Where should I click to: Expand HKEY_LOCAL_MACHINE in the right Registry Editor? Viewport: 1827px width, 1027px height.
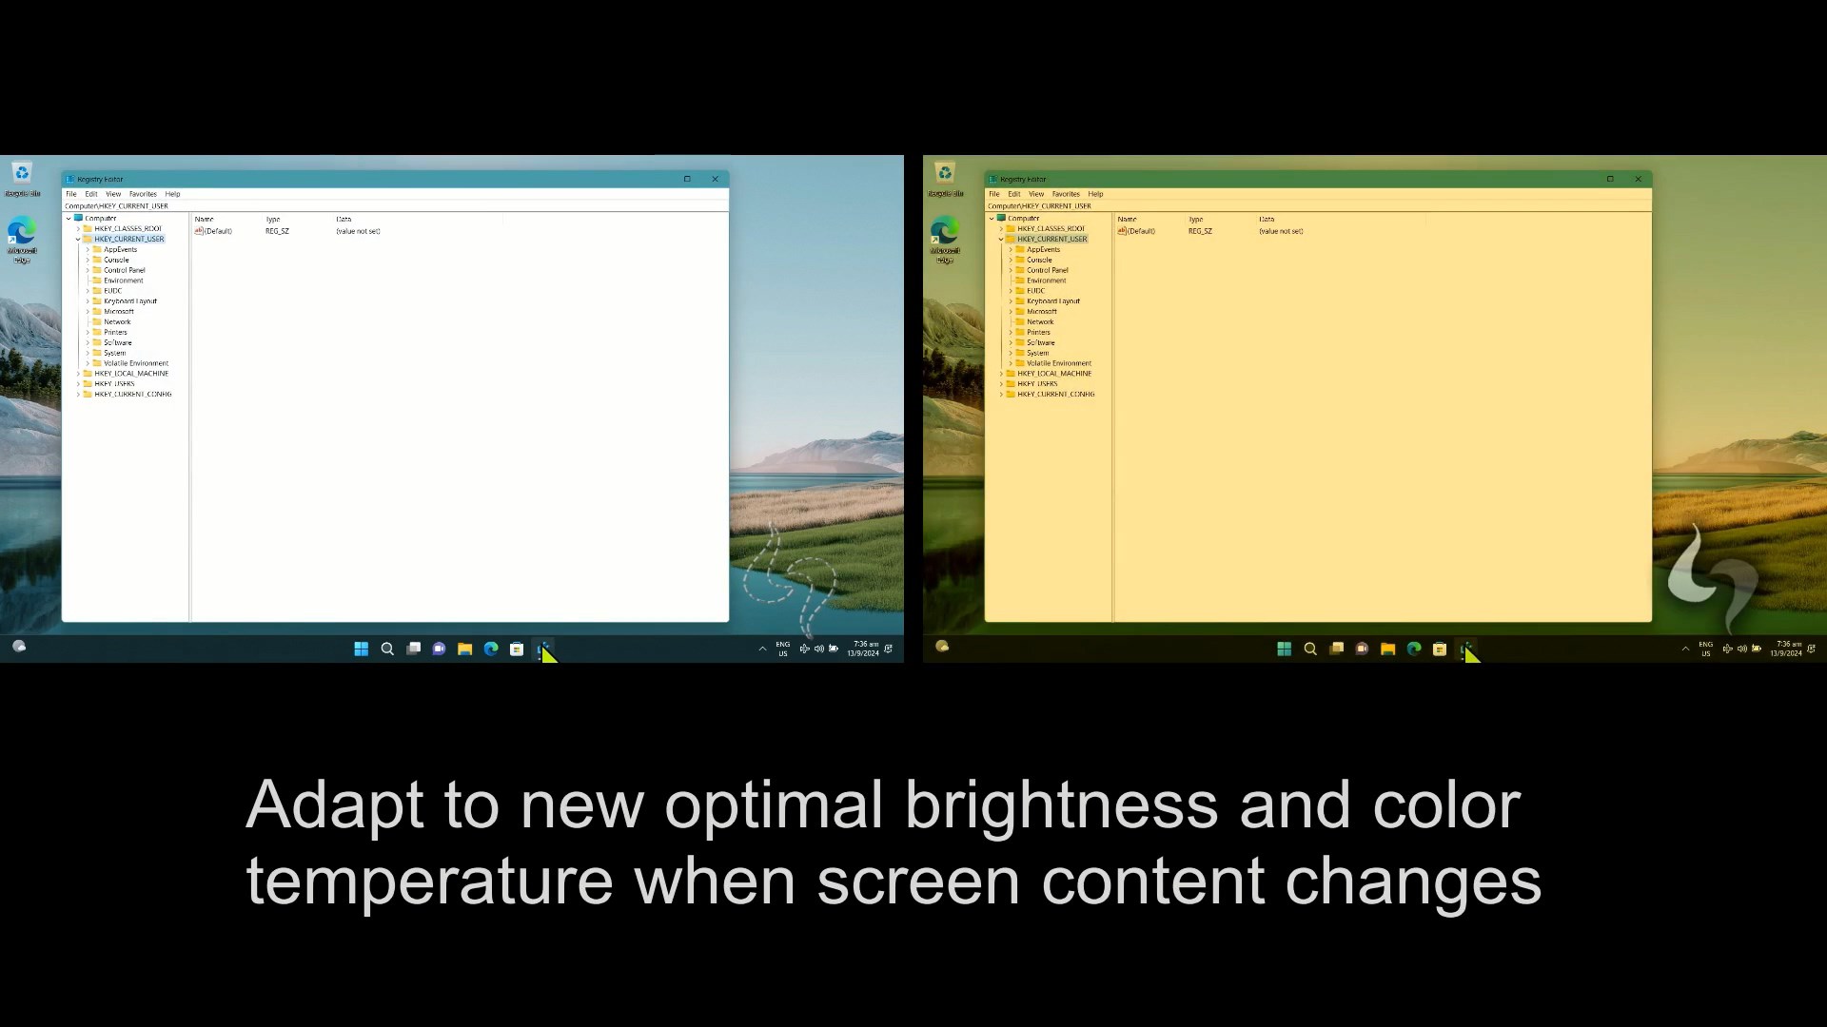[1001, 374]
